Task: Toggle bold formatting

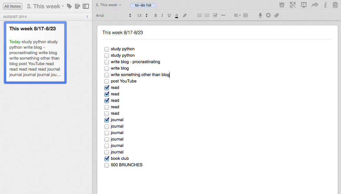Action: pyautogui.click(x=155, y=15)
